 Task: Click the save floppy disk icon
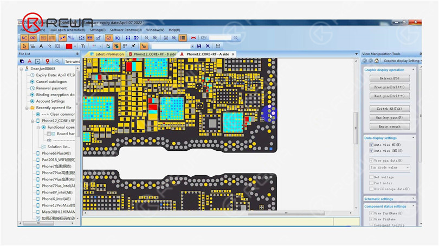pos(199,46)
